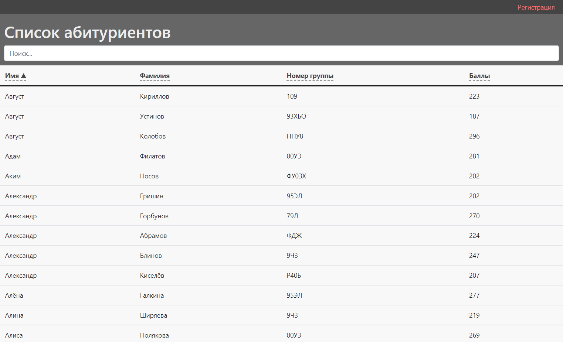Click the score 296 for Колобов
Screen dimensions: 563x342
coord(474,136)
